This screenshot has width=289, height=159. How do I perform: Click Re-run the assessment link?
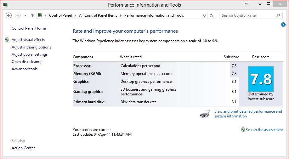[x=264, y=130]
